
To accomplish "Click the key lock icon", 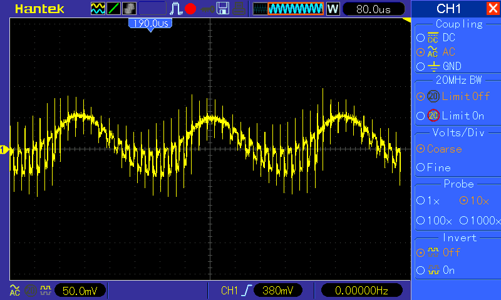I will (207, 9).
